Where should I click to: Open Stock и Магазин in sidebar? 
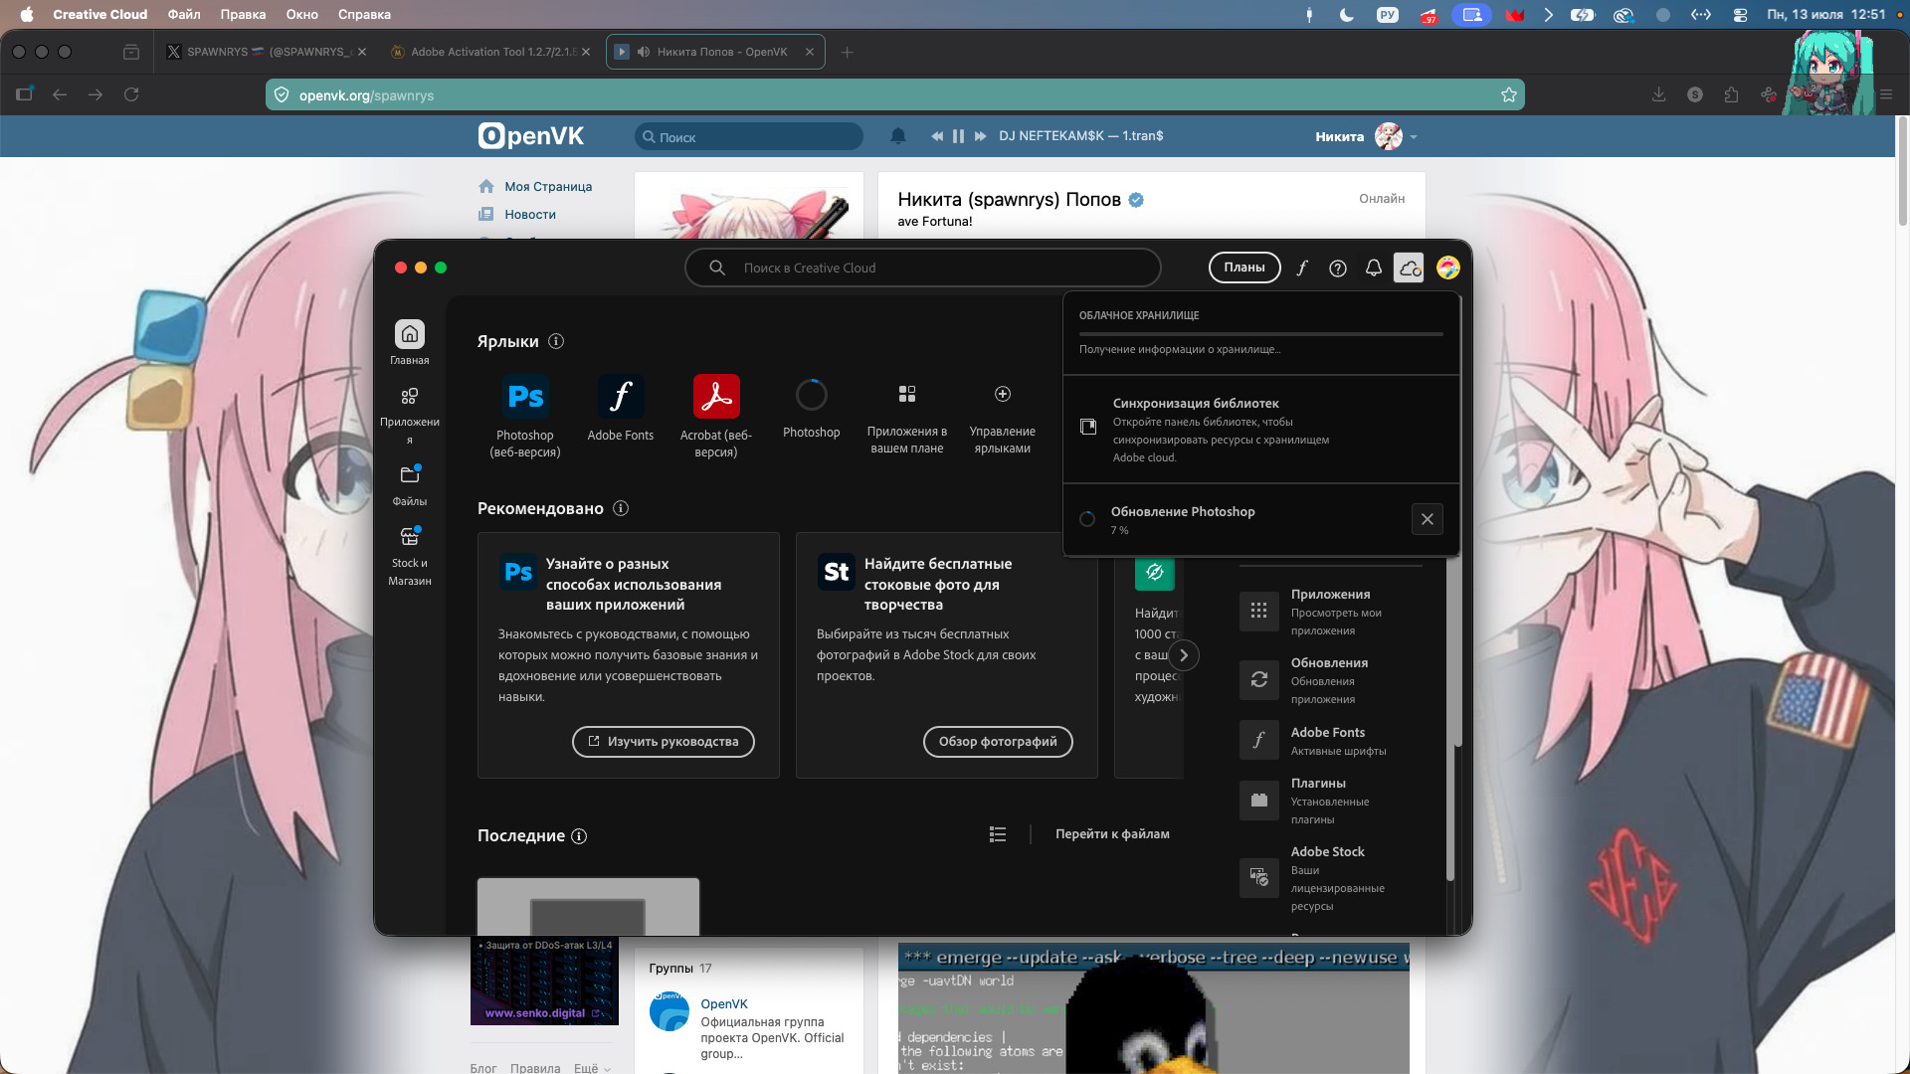pyautogui.click(x=409, y=556)
